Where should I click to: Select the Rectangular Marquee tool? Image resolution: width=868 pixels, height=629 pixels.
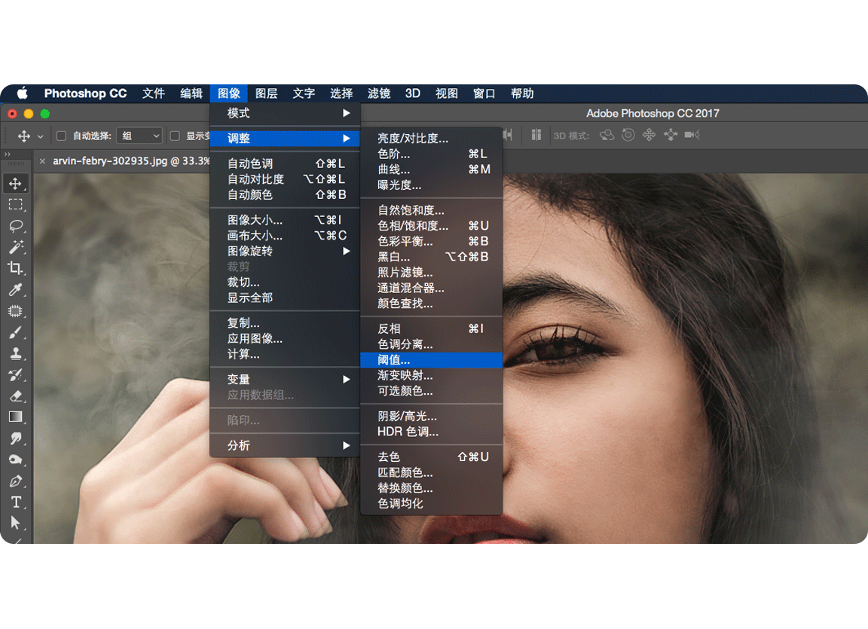coord(16,205)
